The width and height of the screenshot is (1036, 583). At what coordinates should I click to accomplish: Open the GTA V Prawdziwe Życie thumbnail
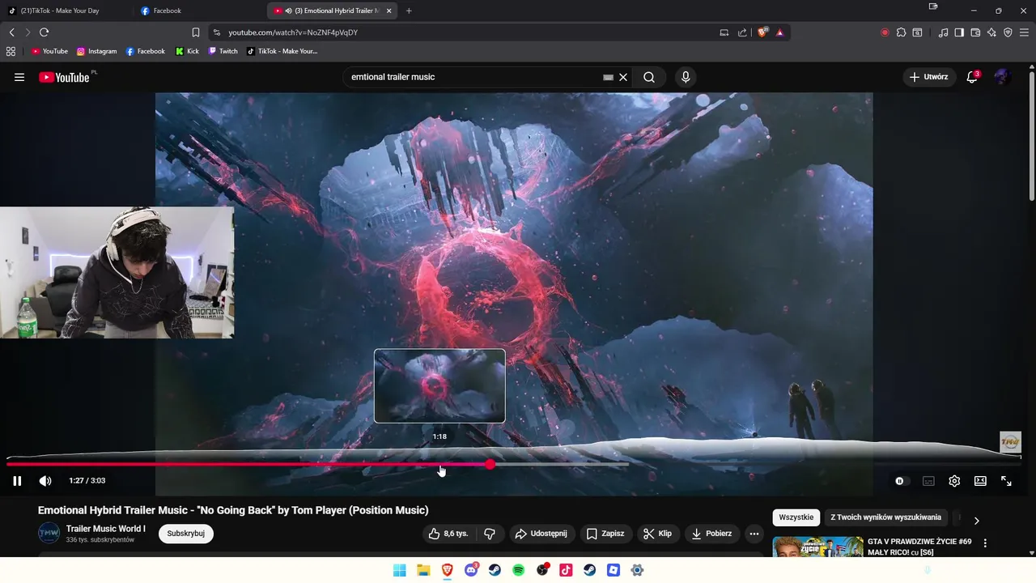click(x=817, y=547)
